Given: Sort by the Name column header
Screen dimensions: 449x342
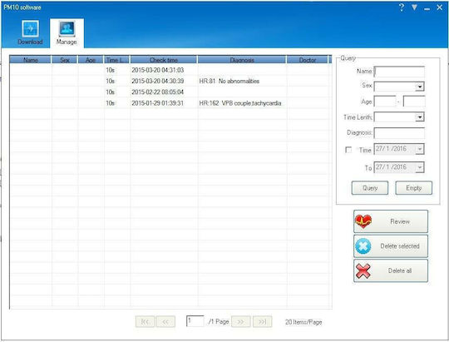Looking at the screenshot, I should coord(31,60).
